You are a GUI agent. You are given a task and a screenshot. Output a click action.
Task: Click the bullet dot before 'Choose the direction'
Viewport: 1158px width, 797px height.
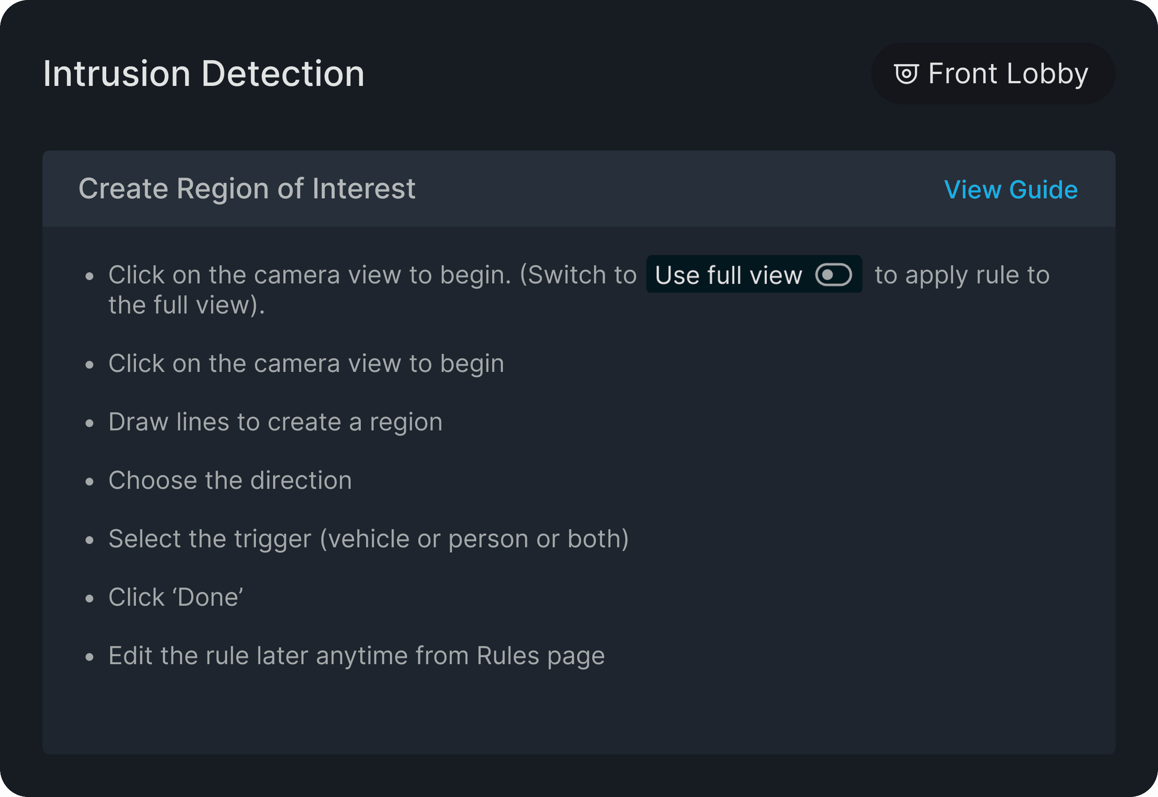coord(90,481)
